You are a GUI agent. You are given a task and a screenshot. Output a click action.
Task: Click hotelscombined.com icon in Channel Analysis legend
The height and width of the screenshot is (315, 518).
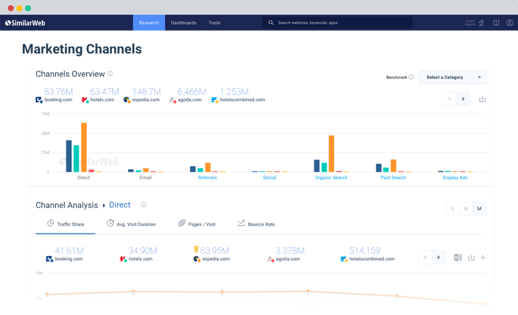[344, 259]
